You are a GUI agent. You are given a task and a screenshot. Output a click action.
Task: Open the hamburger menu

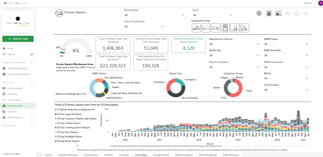(5, 3)
